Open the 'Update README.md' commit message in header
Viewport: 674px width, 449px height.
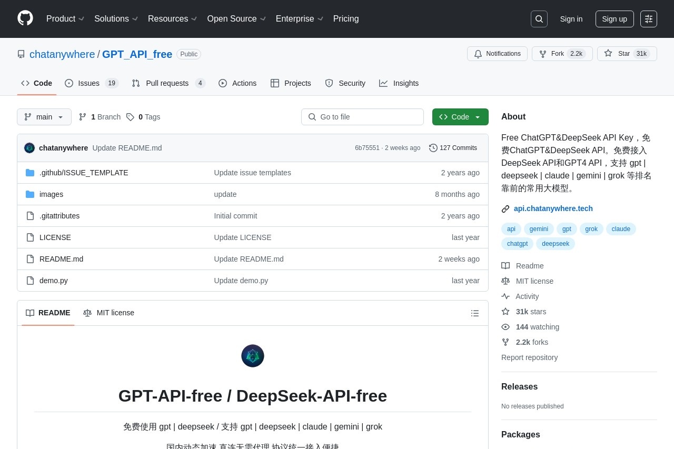coord(127,148)
